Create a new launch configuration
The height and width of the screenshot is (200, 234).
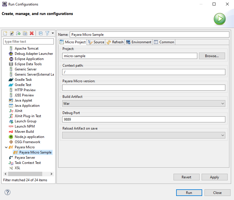(5, 33)
